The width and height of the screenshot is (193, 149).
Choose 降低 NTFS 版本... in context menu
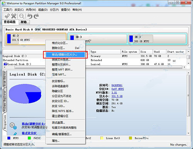[66, 111]
